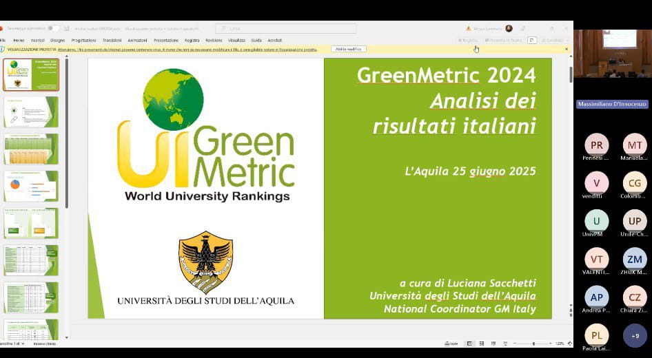
Task: Select slide 1 thumbnail with GreenMetric logo
Action: (x=31, y=75)
